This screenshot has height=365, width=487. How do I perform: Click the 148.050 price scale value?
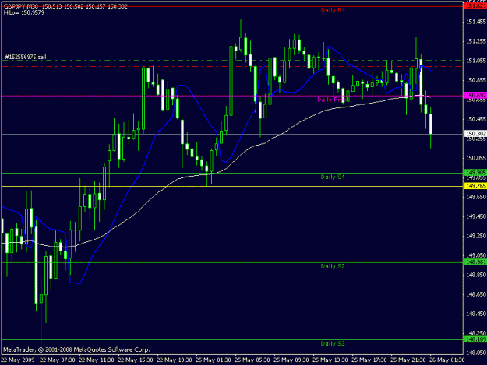tap(476, 353)
